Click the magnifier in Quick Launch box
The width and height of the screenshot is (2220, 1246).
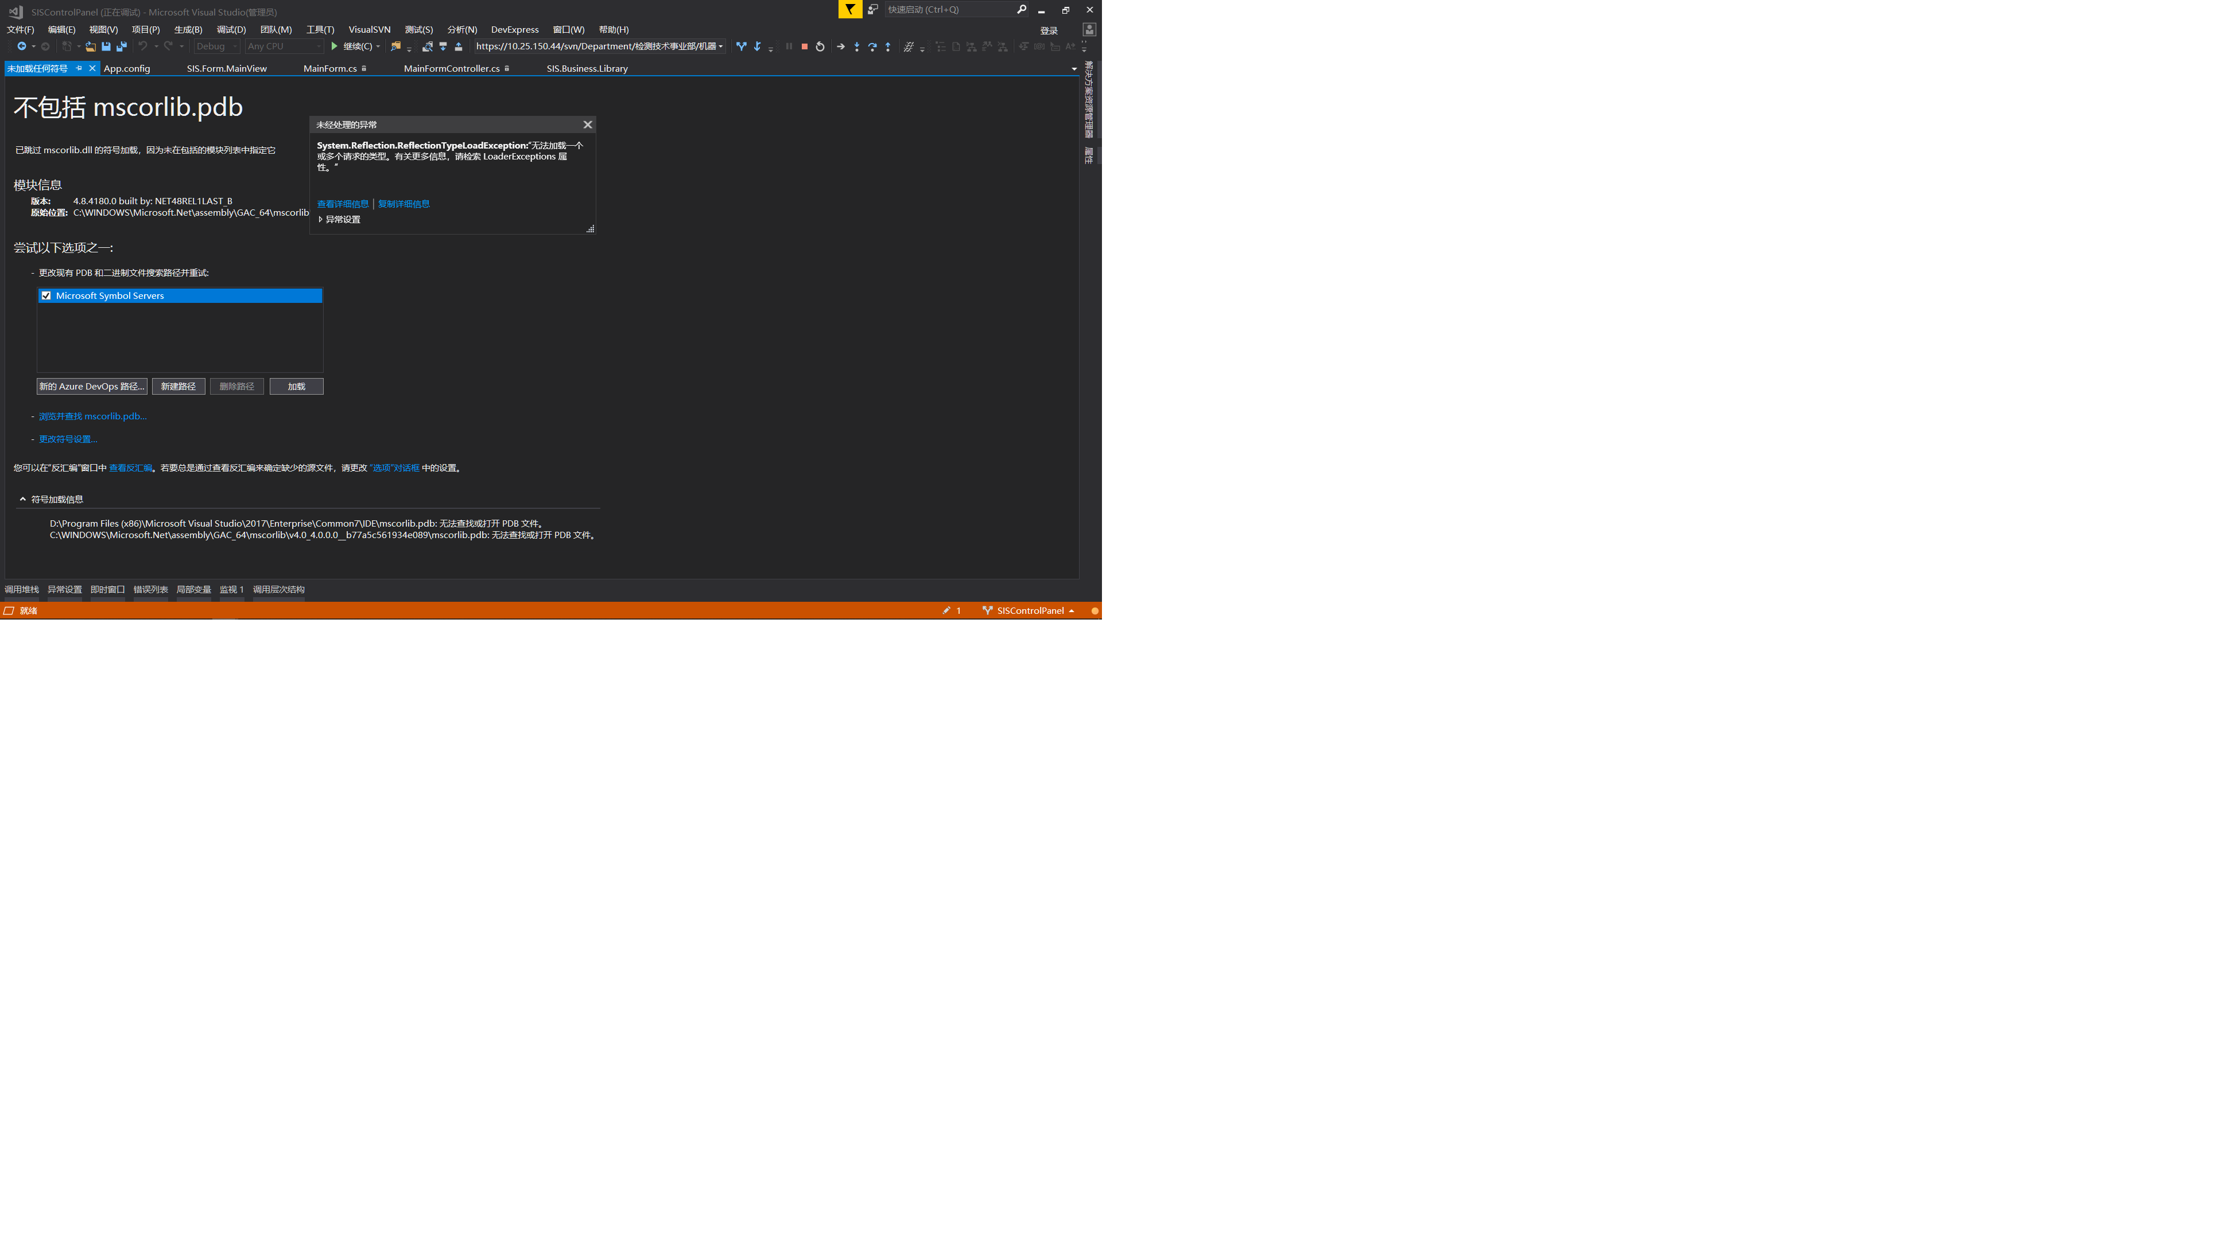(1021, 10)
